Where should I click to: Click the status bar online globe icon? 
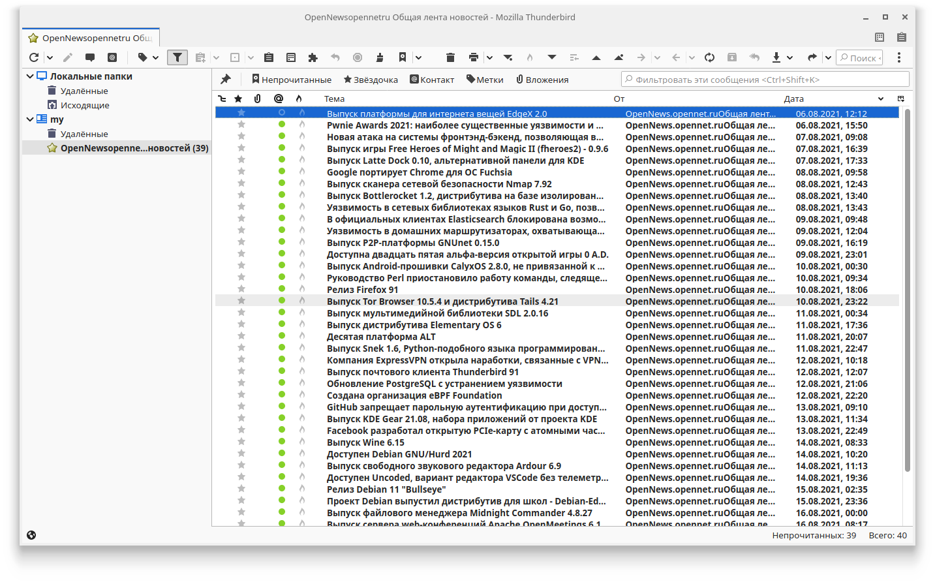pyautogui.click(x=31, y=535)
